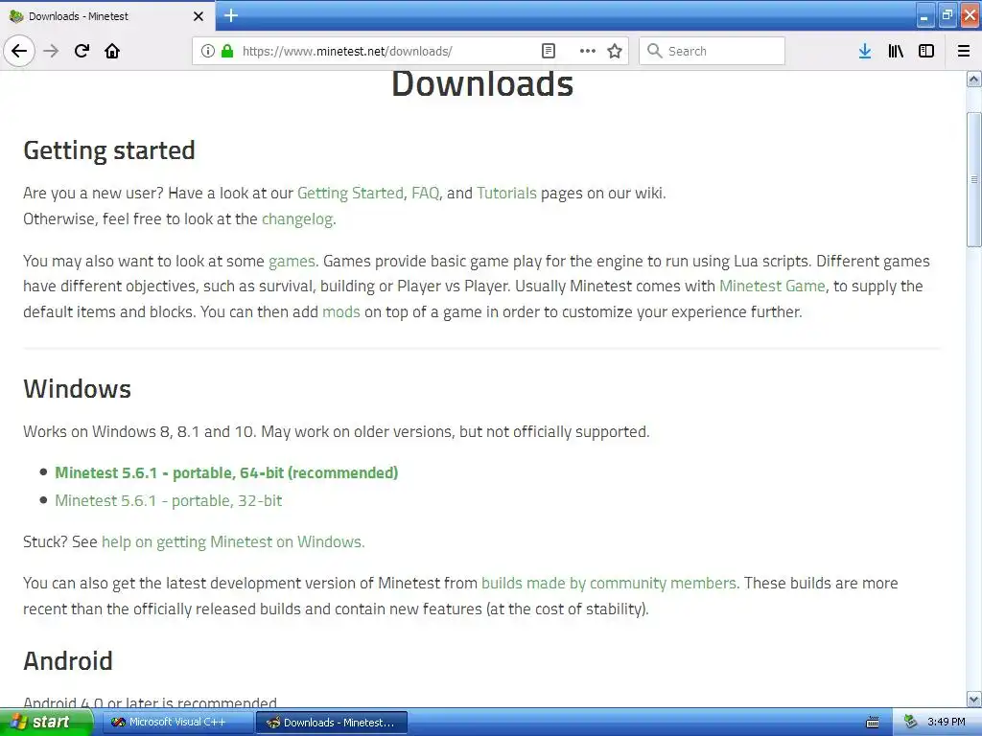Open the FAQ link

(425, 193)
